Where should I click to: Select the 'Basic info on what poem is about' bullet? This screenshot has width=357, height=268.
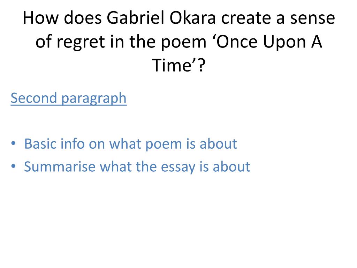coord(131,144)
